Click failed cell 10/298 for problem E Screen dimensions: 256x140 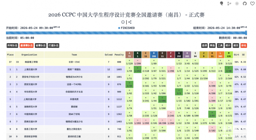click(x=162, y=122)
